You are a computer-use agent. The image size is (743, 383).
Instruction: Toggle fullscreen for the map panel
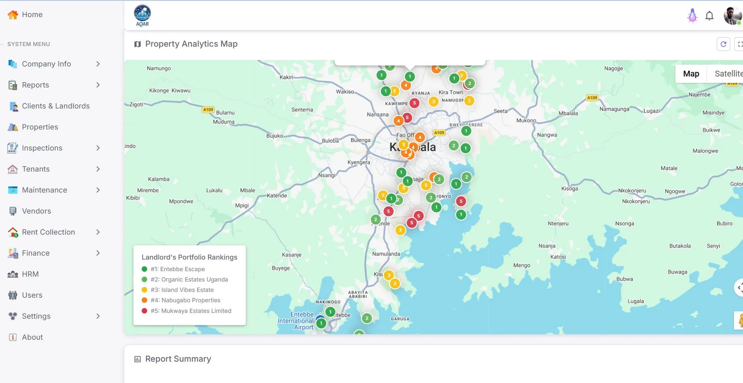739,44
